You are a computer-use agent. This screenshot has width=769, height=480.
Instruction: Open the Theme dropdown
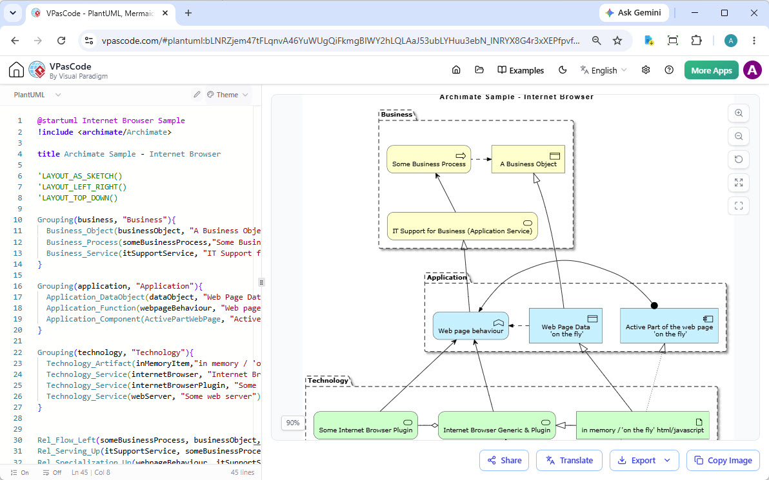click(x=228, y=95)
